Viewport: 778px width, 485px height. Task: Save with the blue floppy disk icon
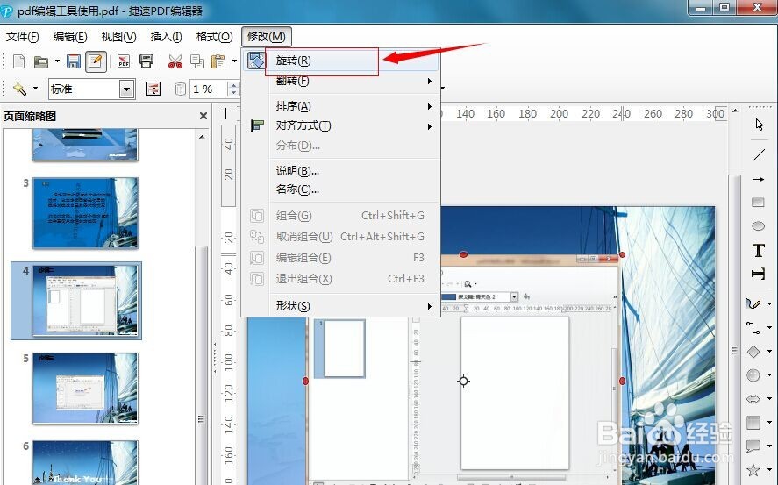(x=74, y=61)
